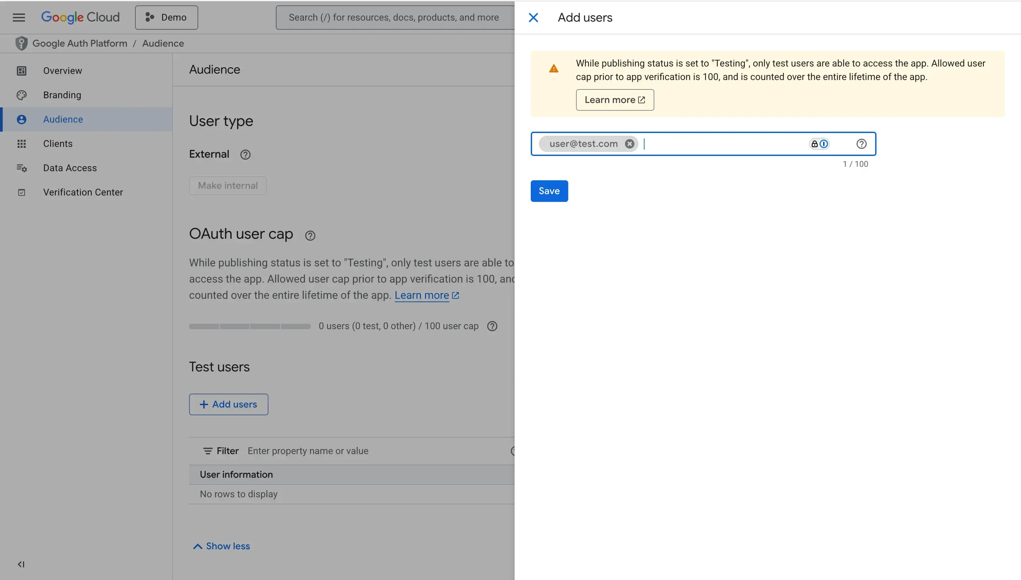Viewport: 1021px width, 580px height.
Task: Click the Filter icon above the users table
Action: (208, 451)
